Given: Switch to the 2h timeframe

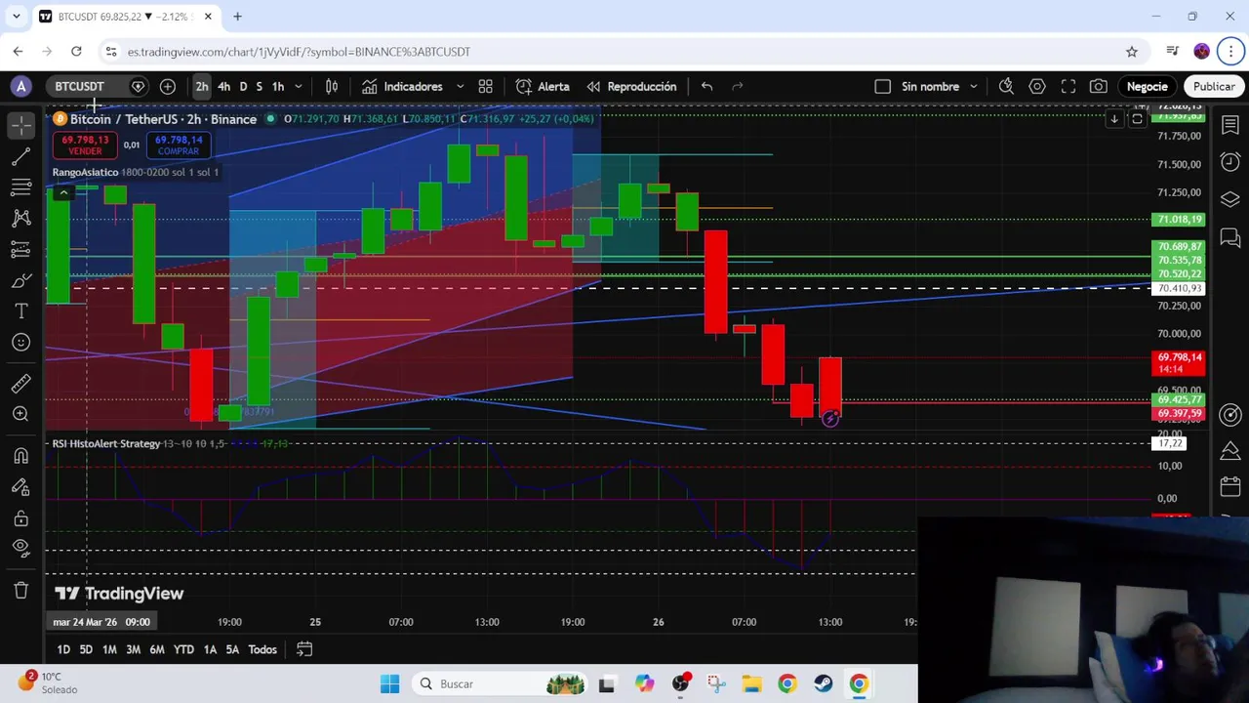Looking at the screenshot, I should tap(202, 87).
